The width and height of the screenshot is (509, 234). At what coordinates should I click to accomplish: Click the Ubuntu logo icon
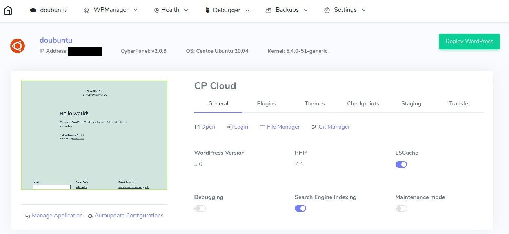[18, 46]
